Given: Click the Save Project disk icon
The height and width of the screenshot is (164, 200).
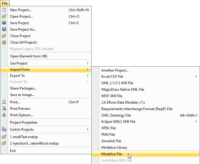Looking at the screenshot, I should coord(4,23).
